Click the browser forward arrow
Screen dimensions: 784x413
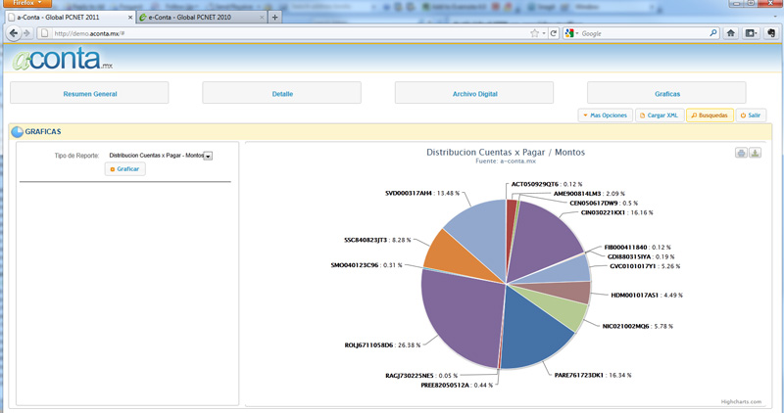coord(27,33)
